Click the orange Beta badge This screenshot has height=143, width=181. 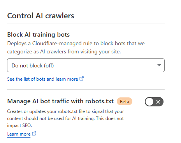click(125, 101)
